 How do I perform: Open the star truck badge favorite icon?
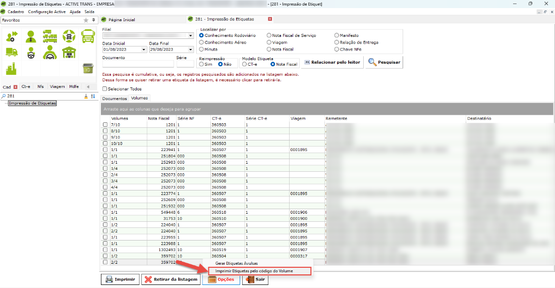point(69,36)
